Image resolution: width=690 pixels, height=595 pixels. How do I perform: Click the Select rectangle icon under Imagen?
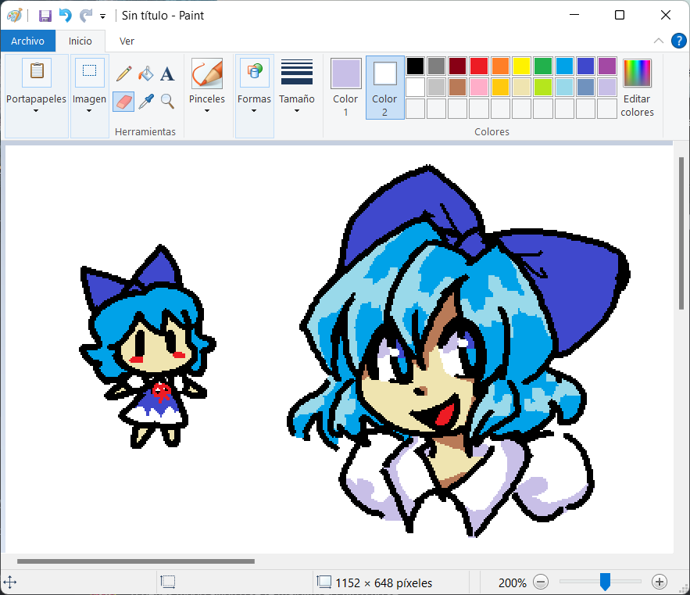89,72
